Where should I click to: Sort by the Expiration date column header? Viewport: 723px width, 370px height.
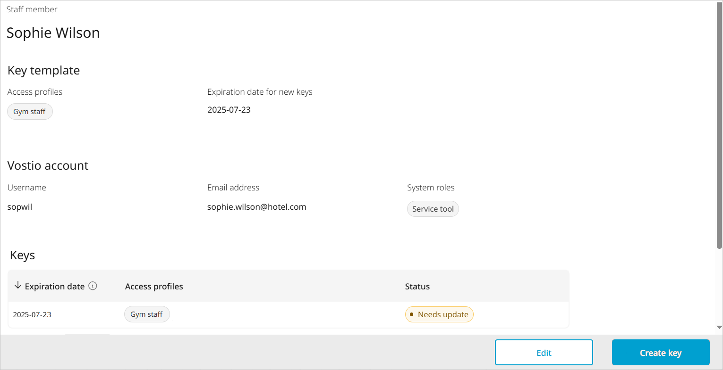[54, 287]
